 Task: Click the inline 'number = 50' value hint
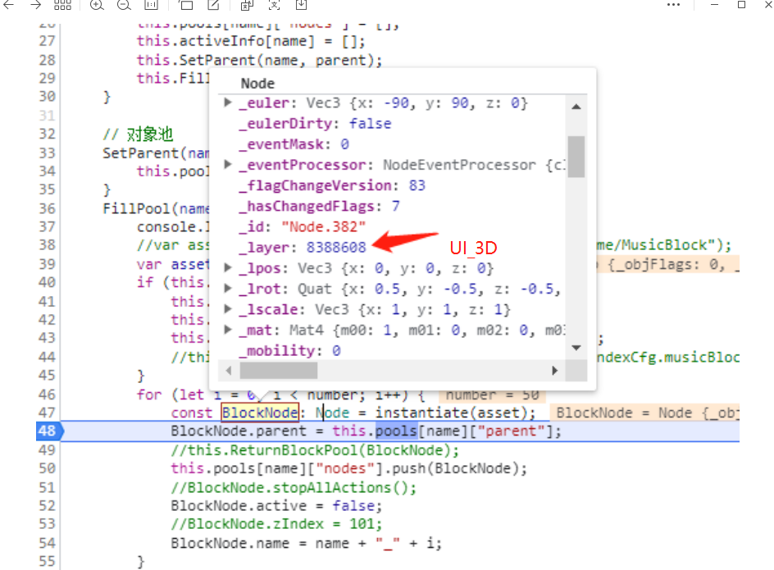tap(492, 395)
